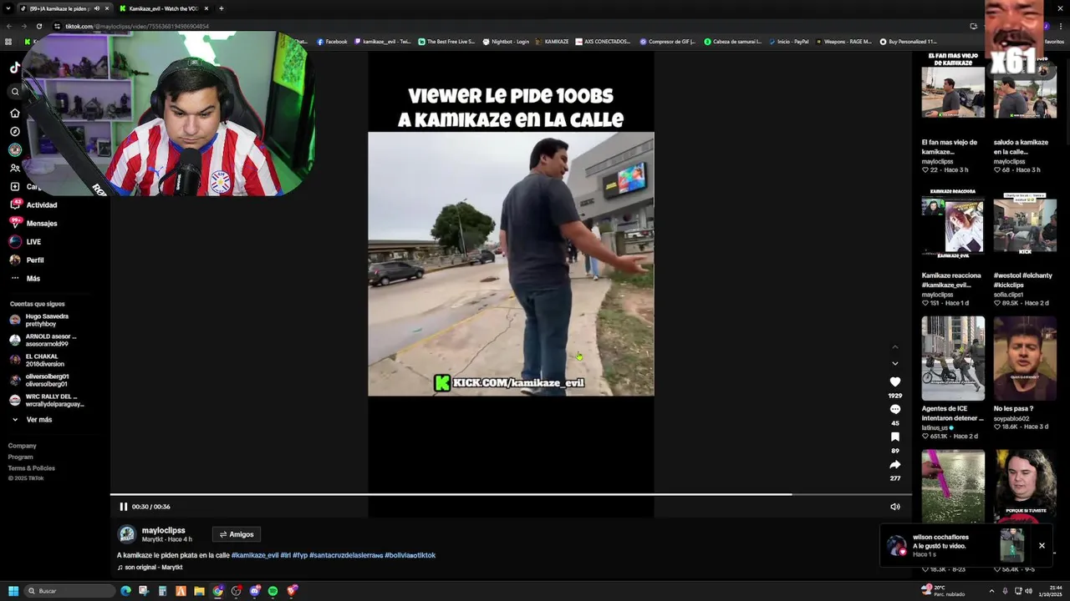
Task: Open mayloclipss profile avatar
Action: (127, 534)
